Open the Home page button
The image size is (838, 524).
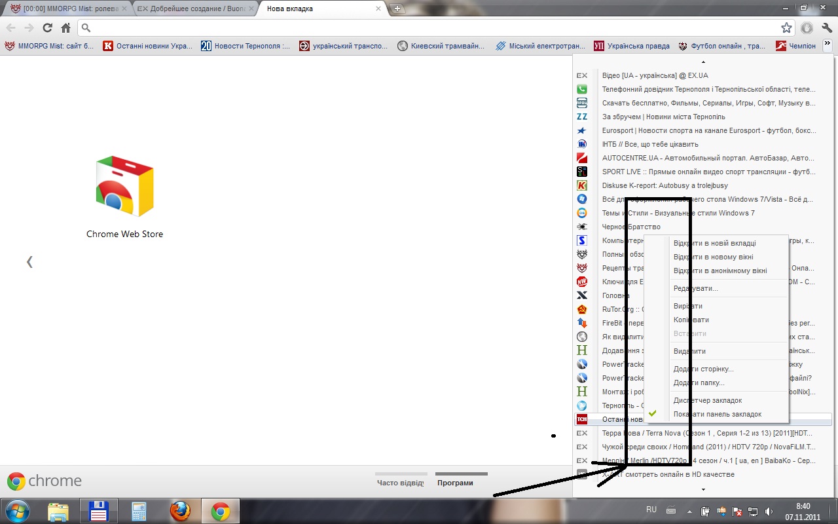point(65,28)
